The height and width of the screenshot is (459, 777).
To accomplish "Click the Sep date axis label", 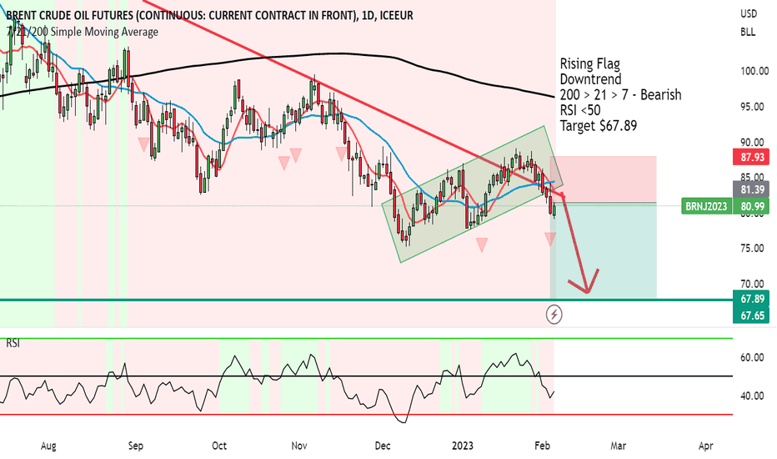I will [x=135, y=446].
